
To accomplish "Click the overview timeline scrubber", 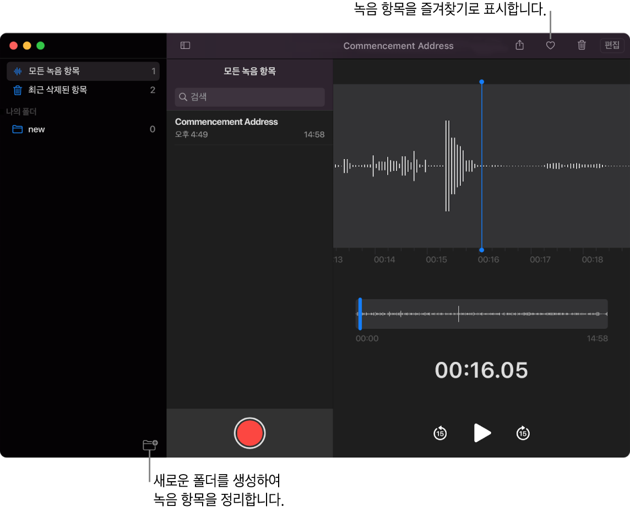I will tap(481, 314).
